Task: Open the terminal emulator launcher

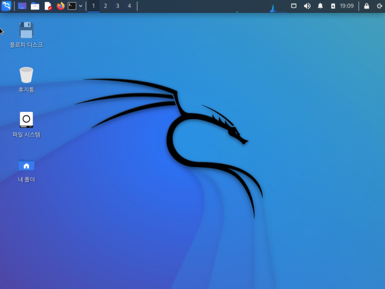Action: [72, 6]
